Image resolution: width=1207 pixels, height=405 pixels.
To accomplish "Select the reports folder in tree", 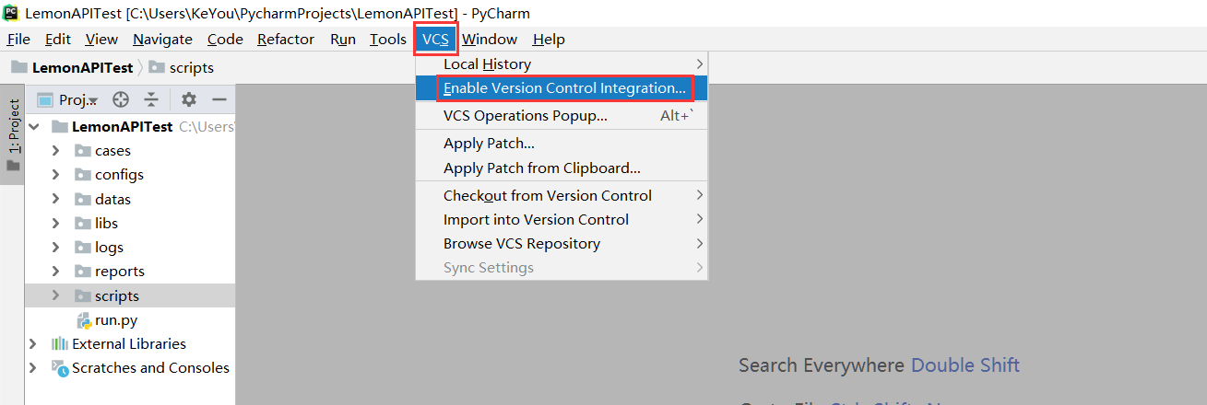I will 119,272.
